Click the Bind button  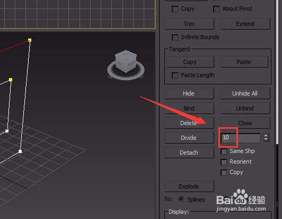pyautogui.click(x=189, y=108)
